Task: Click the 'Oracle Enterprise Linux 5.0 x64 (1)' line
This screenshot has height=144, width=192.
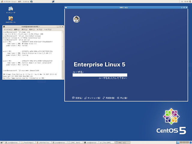Action: 29,53
